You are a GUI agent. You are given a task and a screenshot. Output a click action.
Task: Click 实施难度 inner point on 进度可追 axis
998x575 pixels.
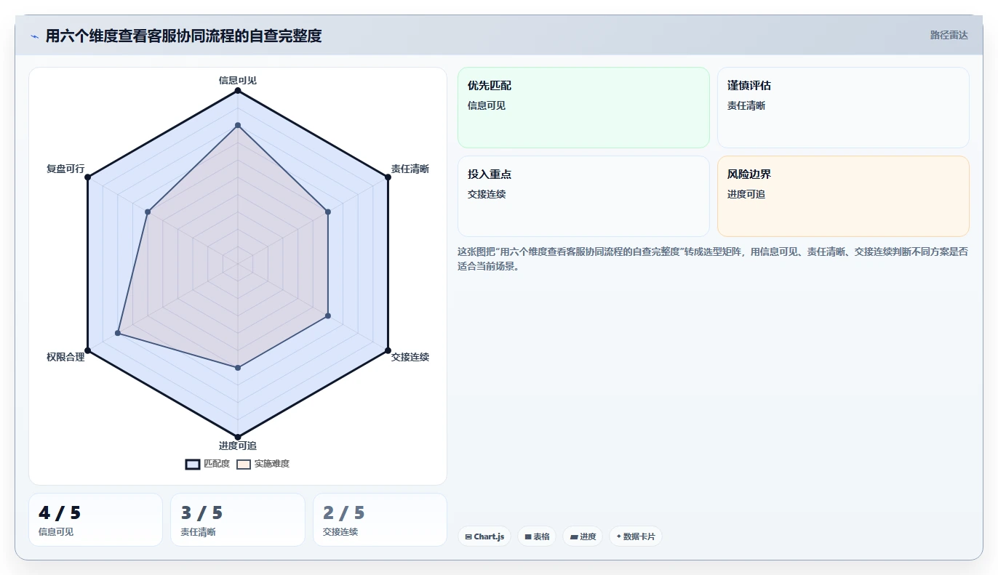pyautogui.click(x=238, y=368)
